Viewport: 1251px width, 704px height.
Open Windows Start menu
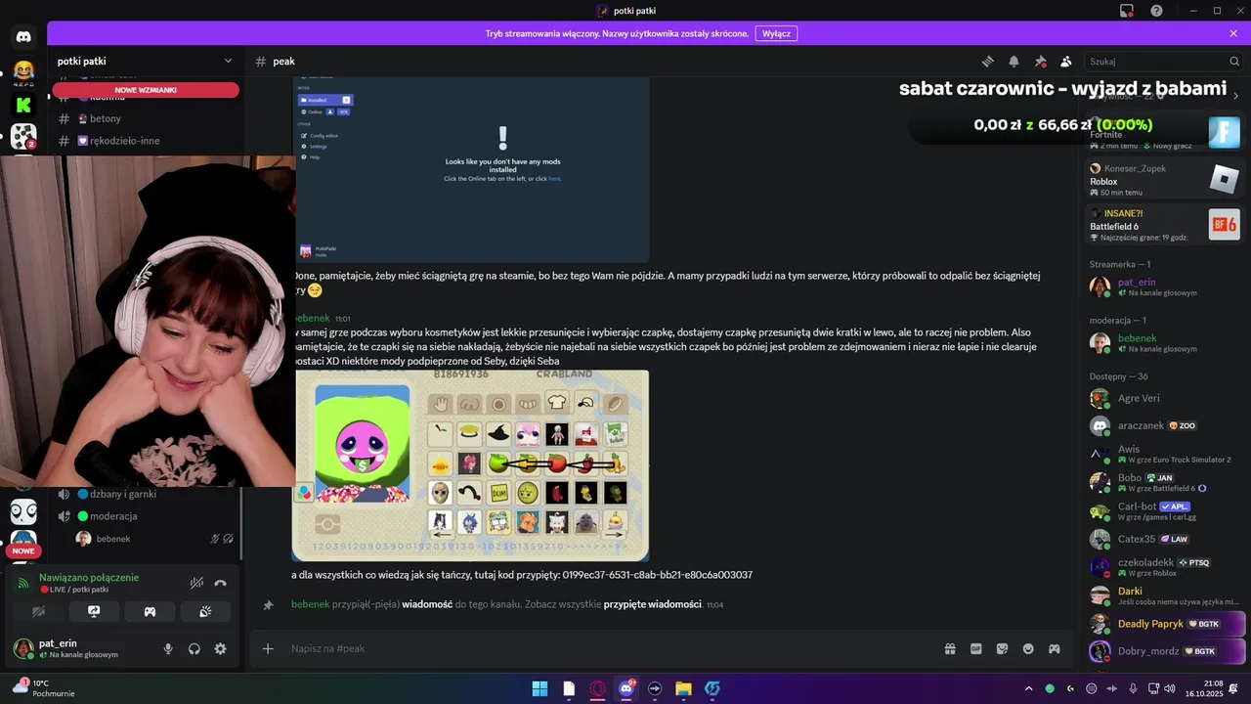539,688
